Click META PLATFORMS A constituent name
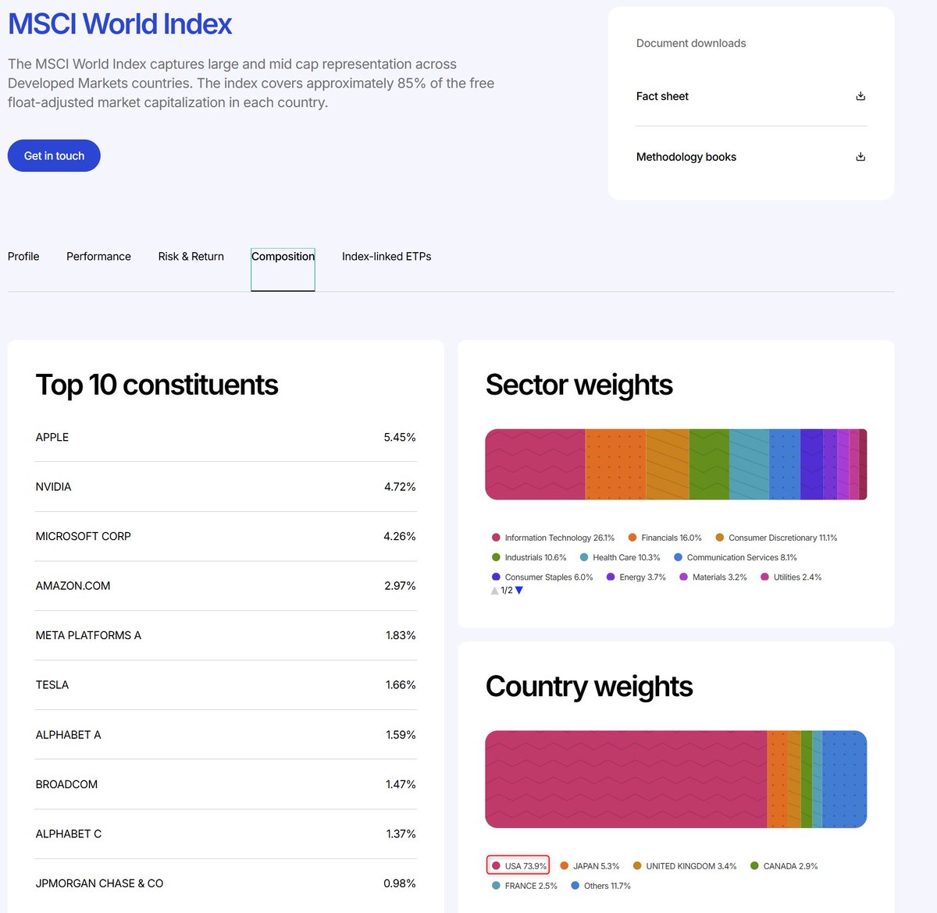 88,635
